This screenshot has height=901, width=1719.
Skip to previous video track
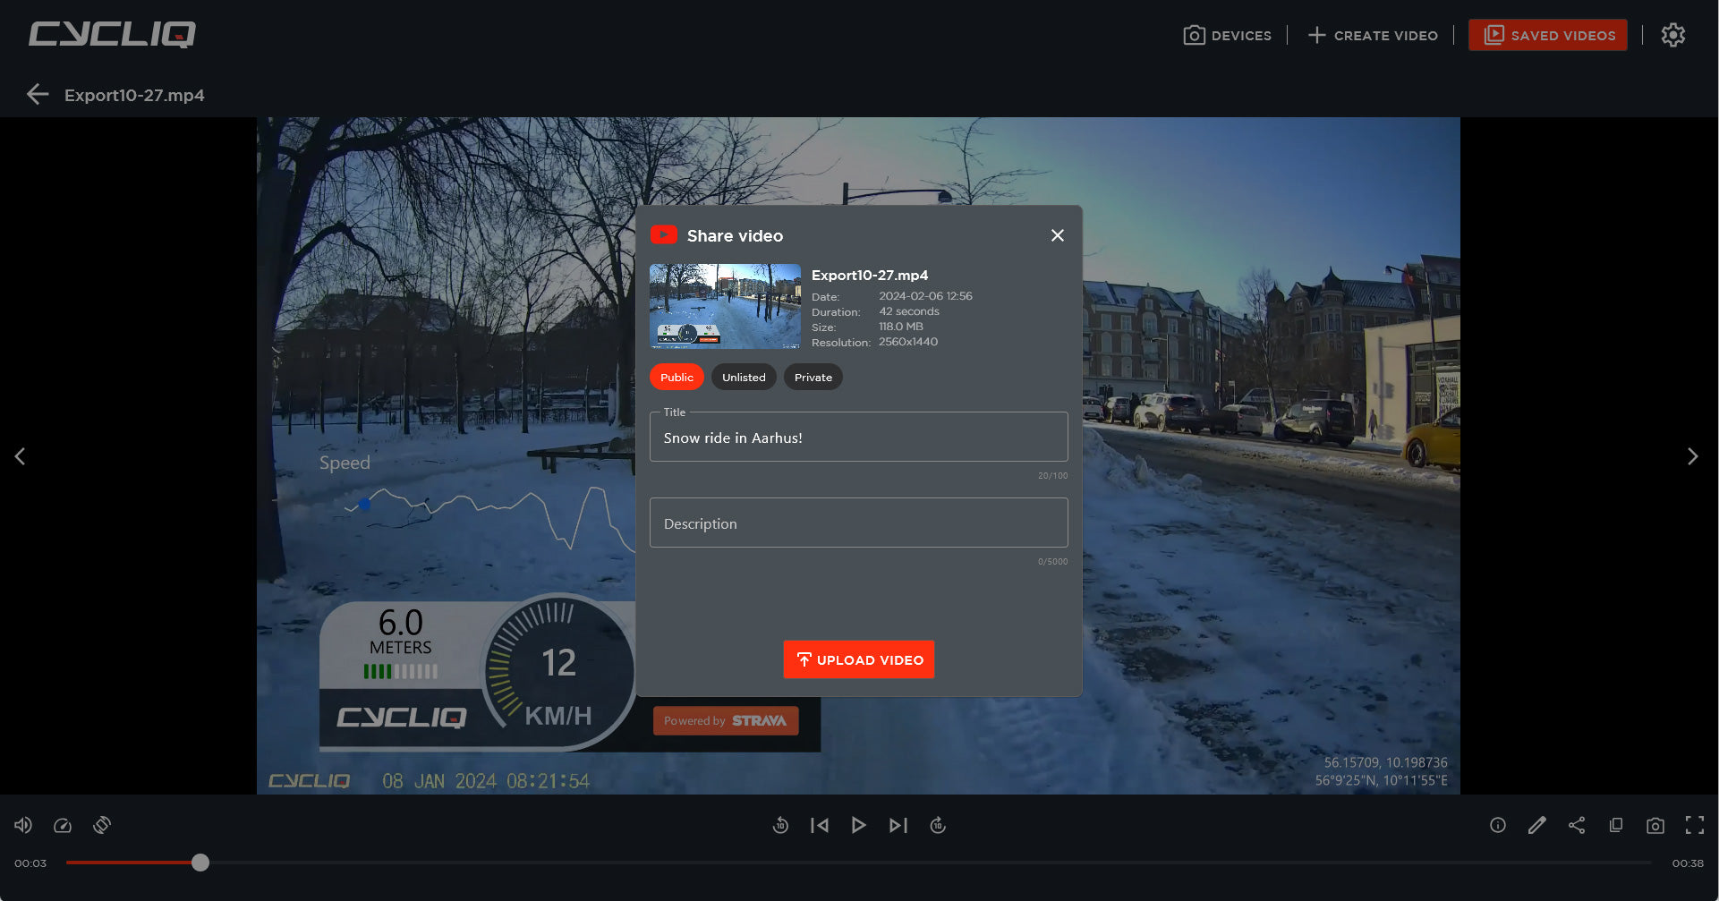pos(820,825)
